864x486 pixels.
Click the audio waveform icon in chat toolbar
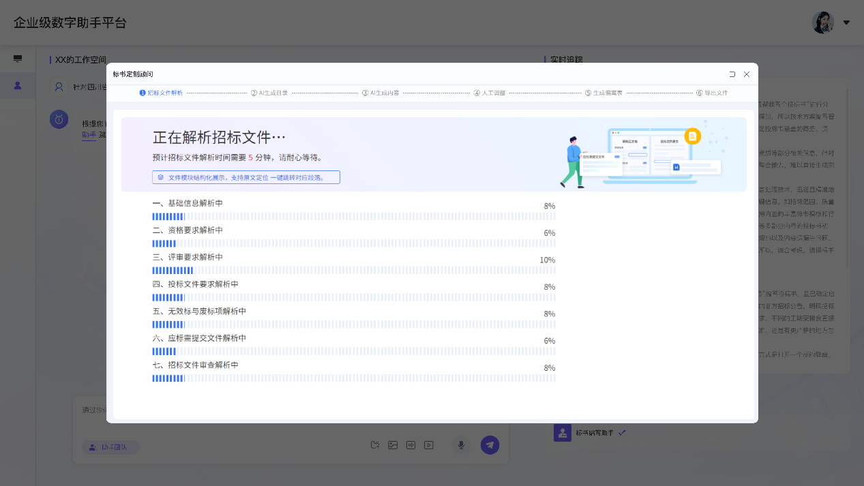point(411,445)
